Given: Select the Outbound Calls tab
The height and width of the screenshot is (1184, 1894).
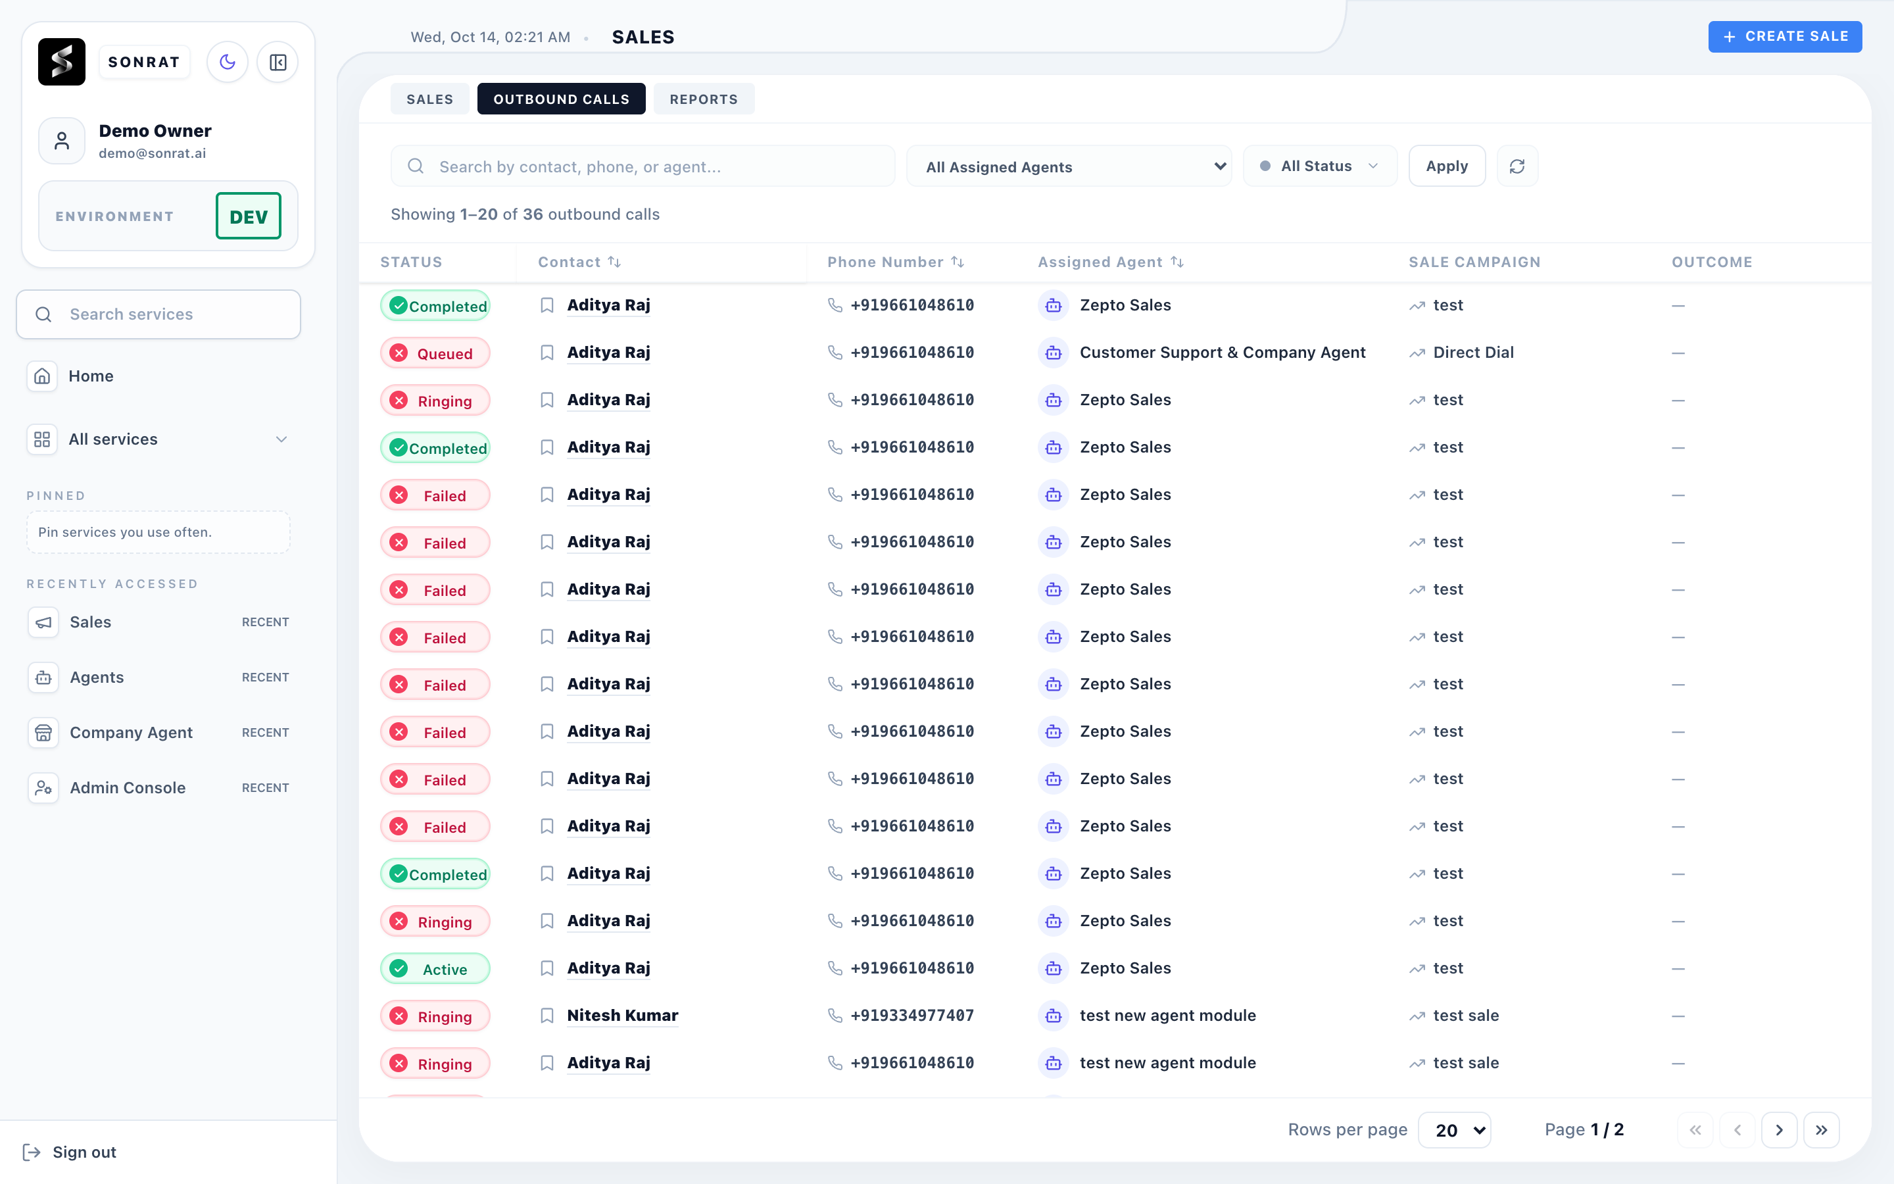Looking at the screenshot, I should (561, 99).
